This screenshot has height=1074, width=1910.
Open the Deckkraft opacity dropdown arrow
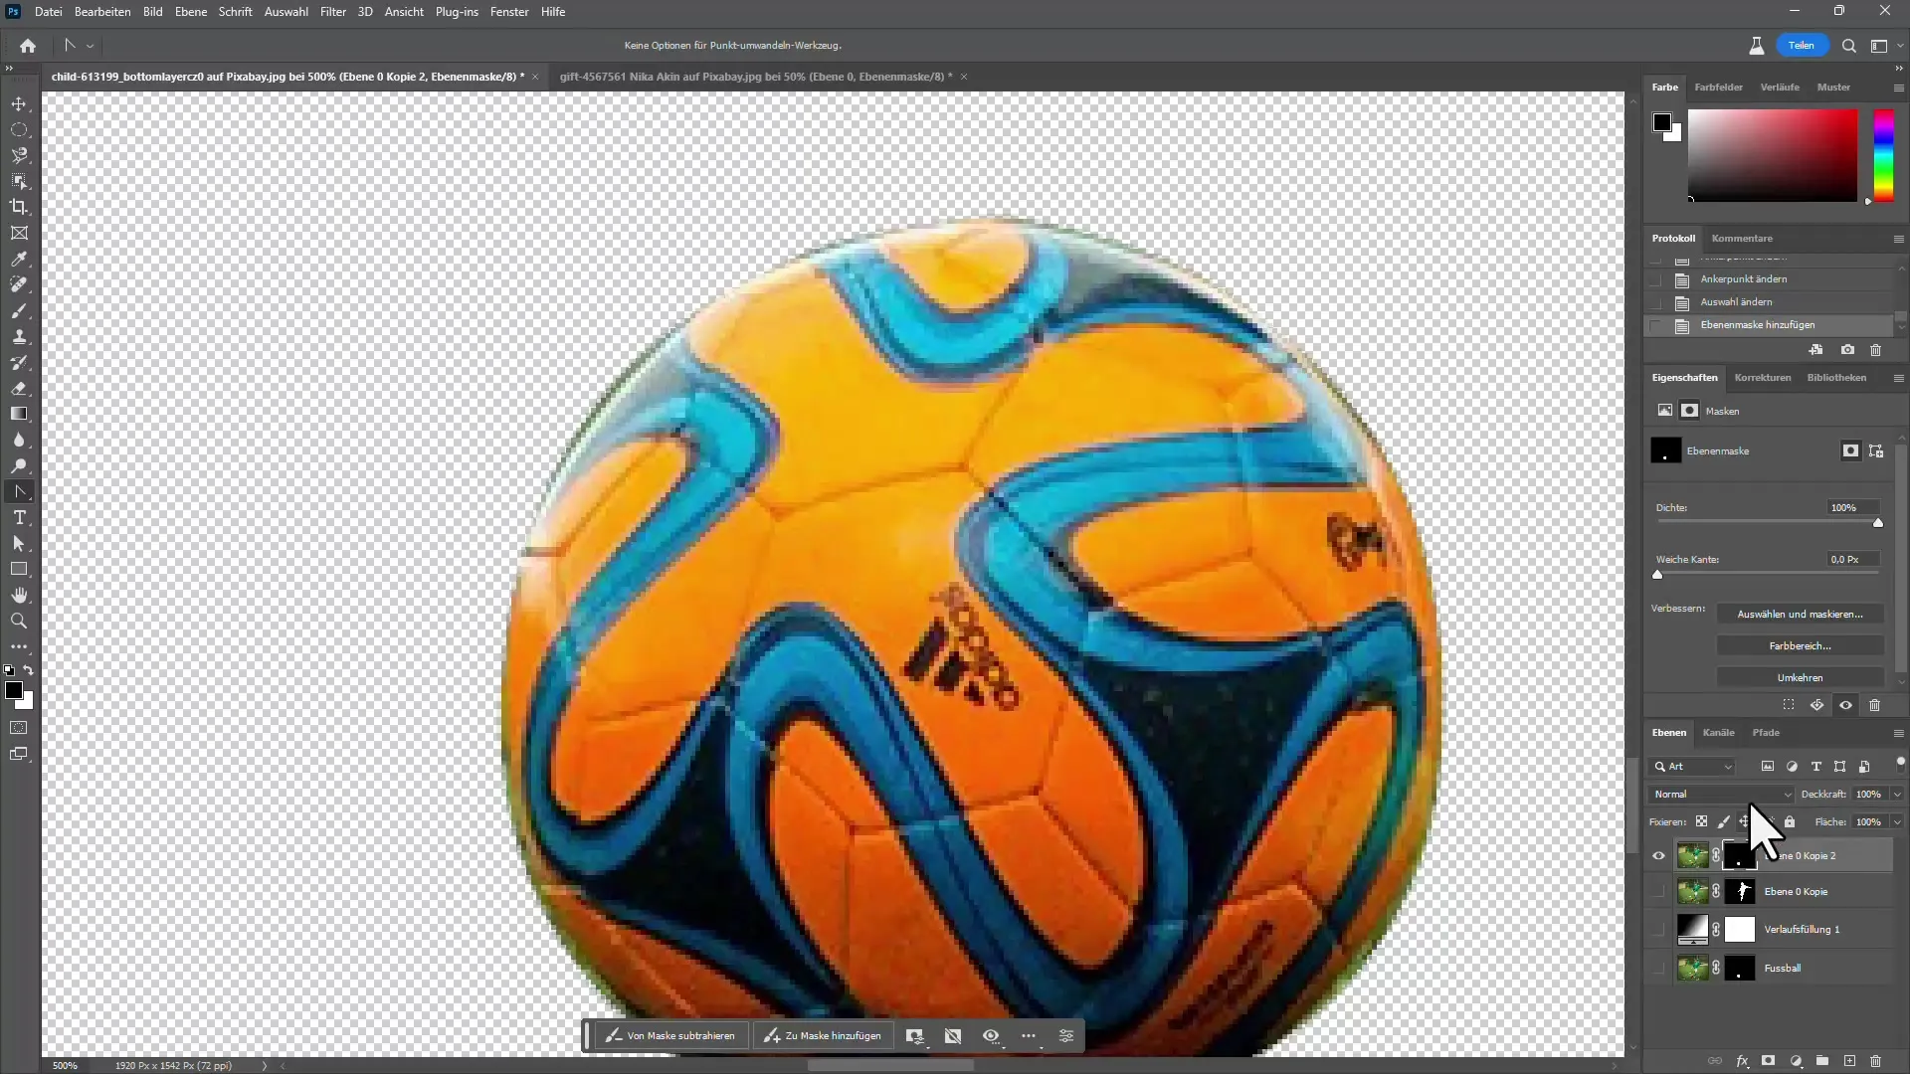(x=1897, y=795)
